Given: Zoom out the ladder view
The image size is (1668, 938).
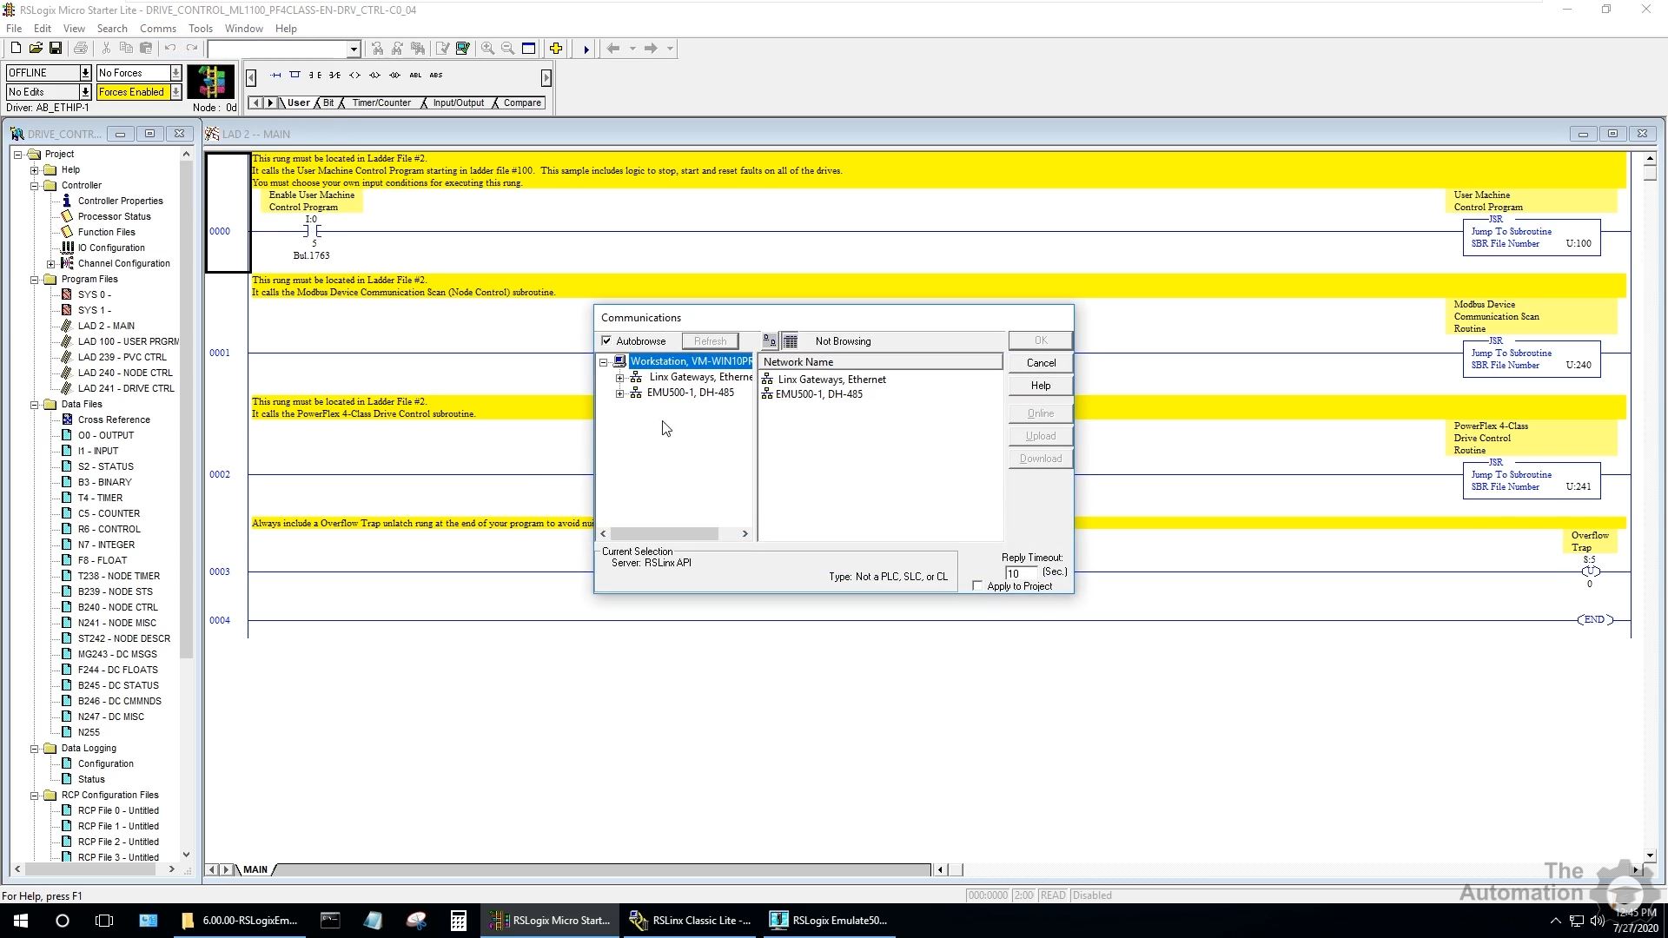Looking at the screenshot, I should pos(508,49).
